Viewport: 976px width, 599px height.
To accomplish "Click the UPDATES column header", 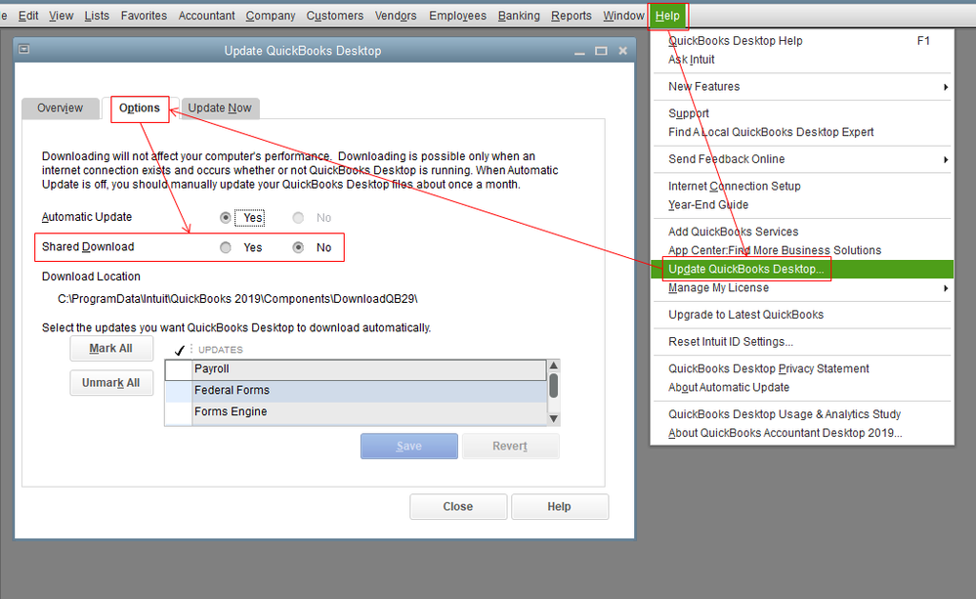I will (221, 350).
